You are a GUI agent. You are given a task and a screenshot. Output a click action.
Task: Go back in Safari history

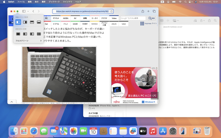(33, 11)
